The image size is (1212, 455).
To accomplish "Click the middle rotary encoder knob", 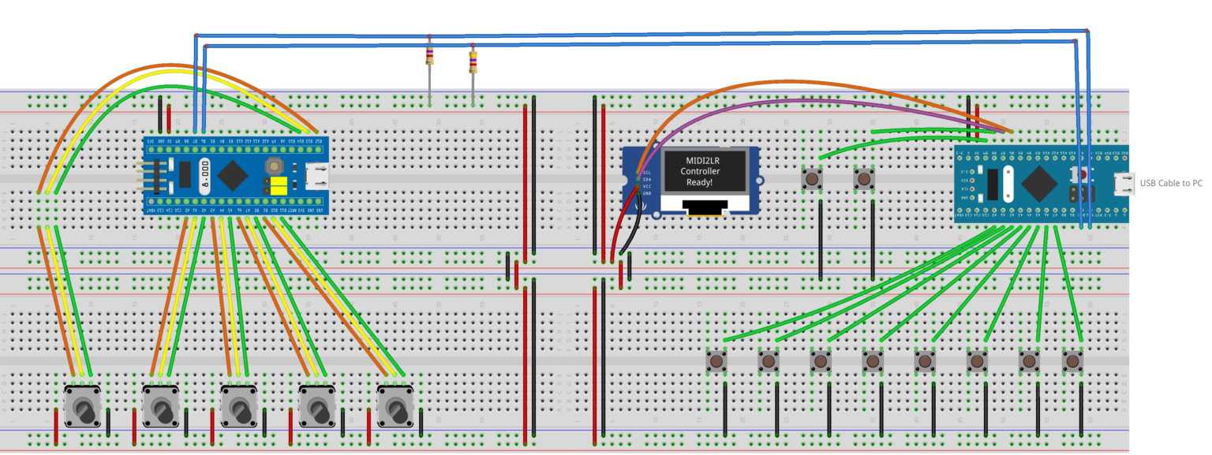I will (239, 406).
